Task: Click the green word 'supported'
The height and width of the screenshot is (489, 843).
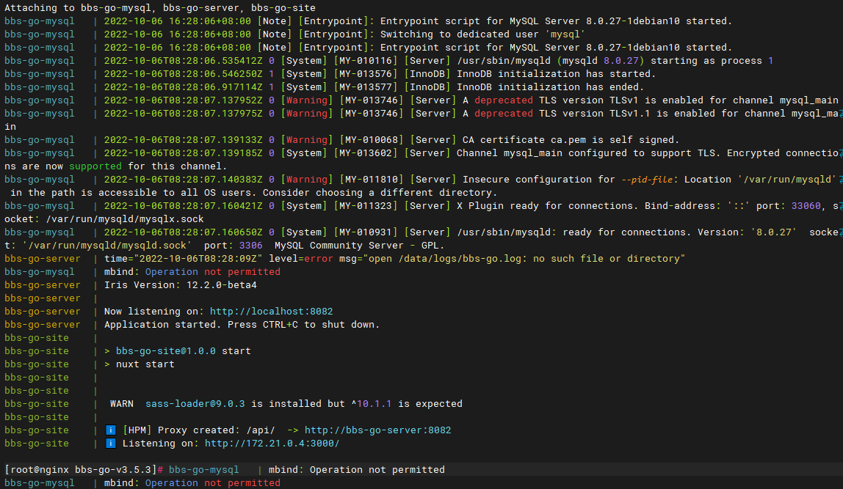Action: [x=95, y=166]
